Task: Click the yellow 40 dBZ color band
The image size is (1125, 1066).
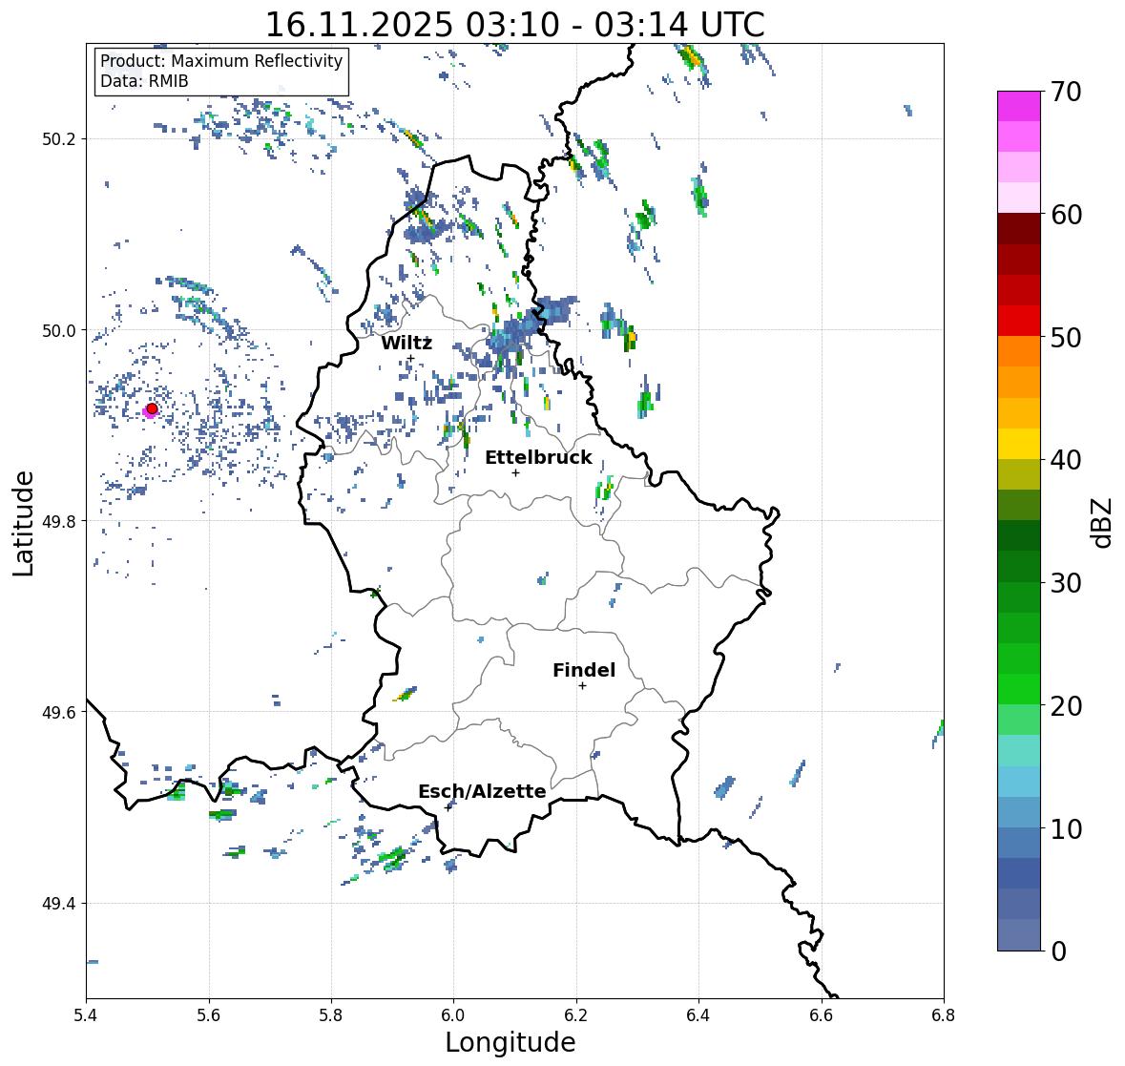Action: coord(1019,444)
